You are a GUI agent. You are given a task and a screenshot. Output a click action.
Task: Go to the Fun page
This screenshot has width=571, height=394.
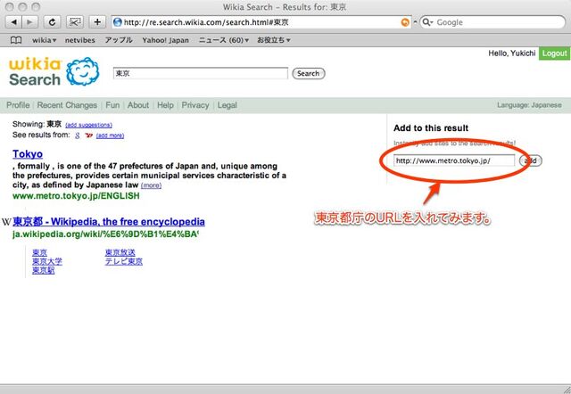coord(112,105)
